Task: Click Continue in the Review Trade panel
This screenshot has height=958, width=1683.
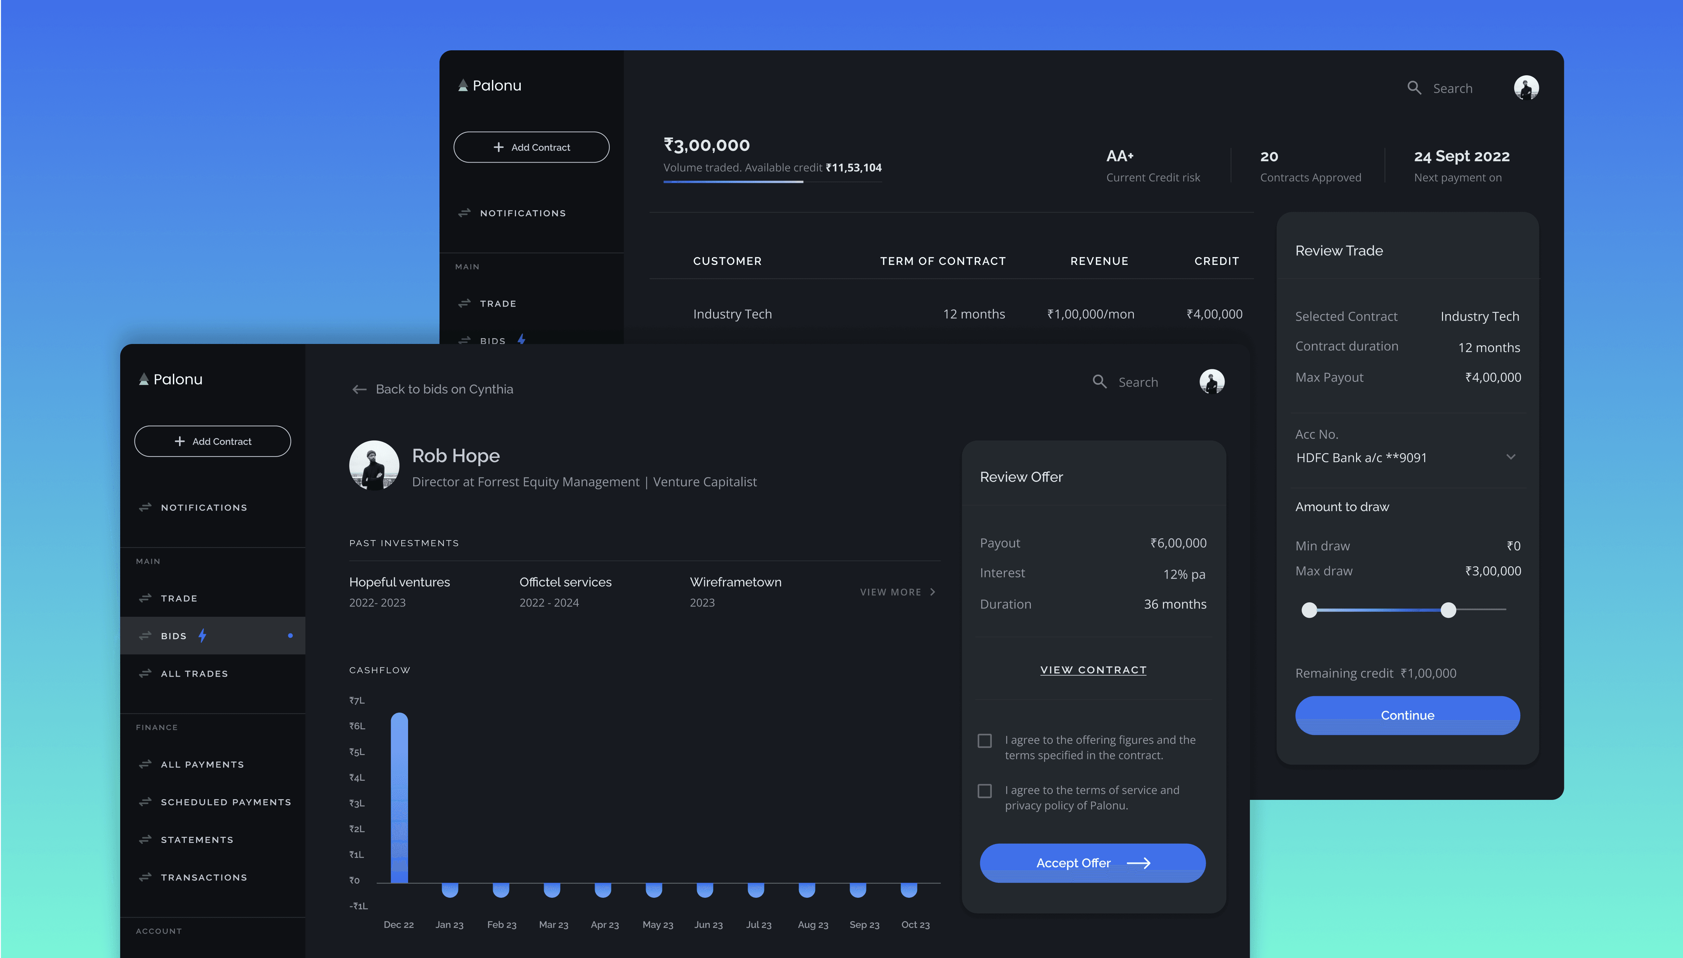Action: (x=1407, y=715)
